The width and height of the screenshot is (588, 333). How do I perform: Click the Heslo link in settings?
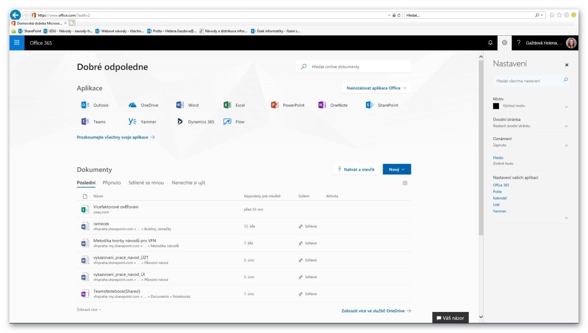point(498,158)
